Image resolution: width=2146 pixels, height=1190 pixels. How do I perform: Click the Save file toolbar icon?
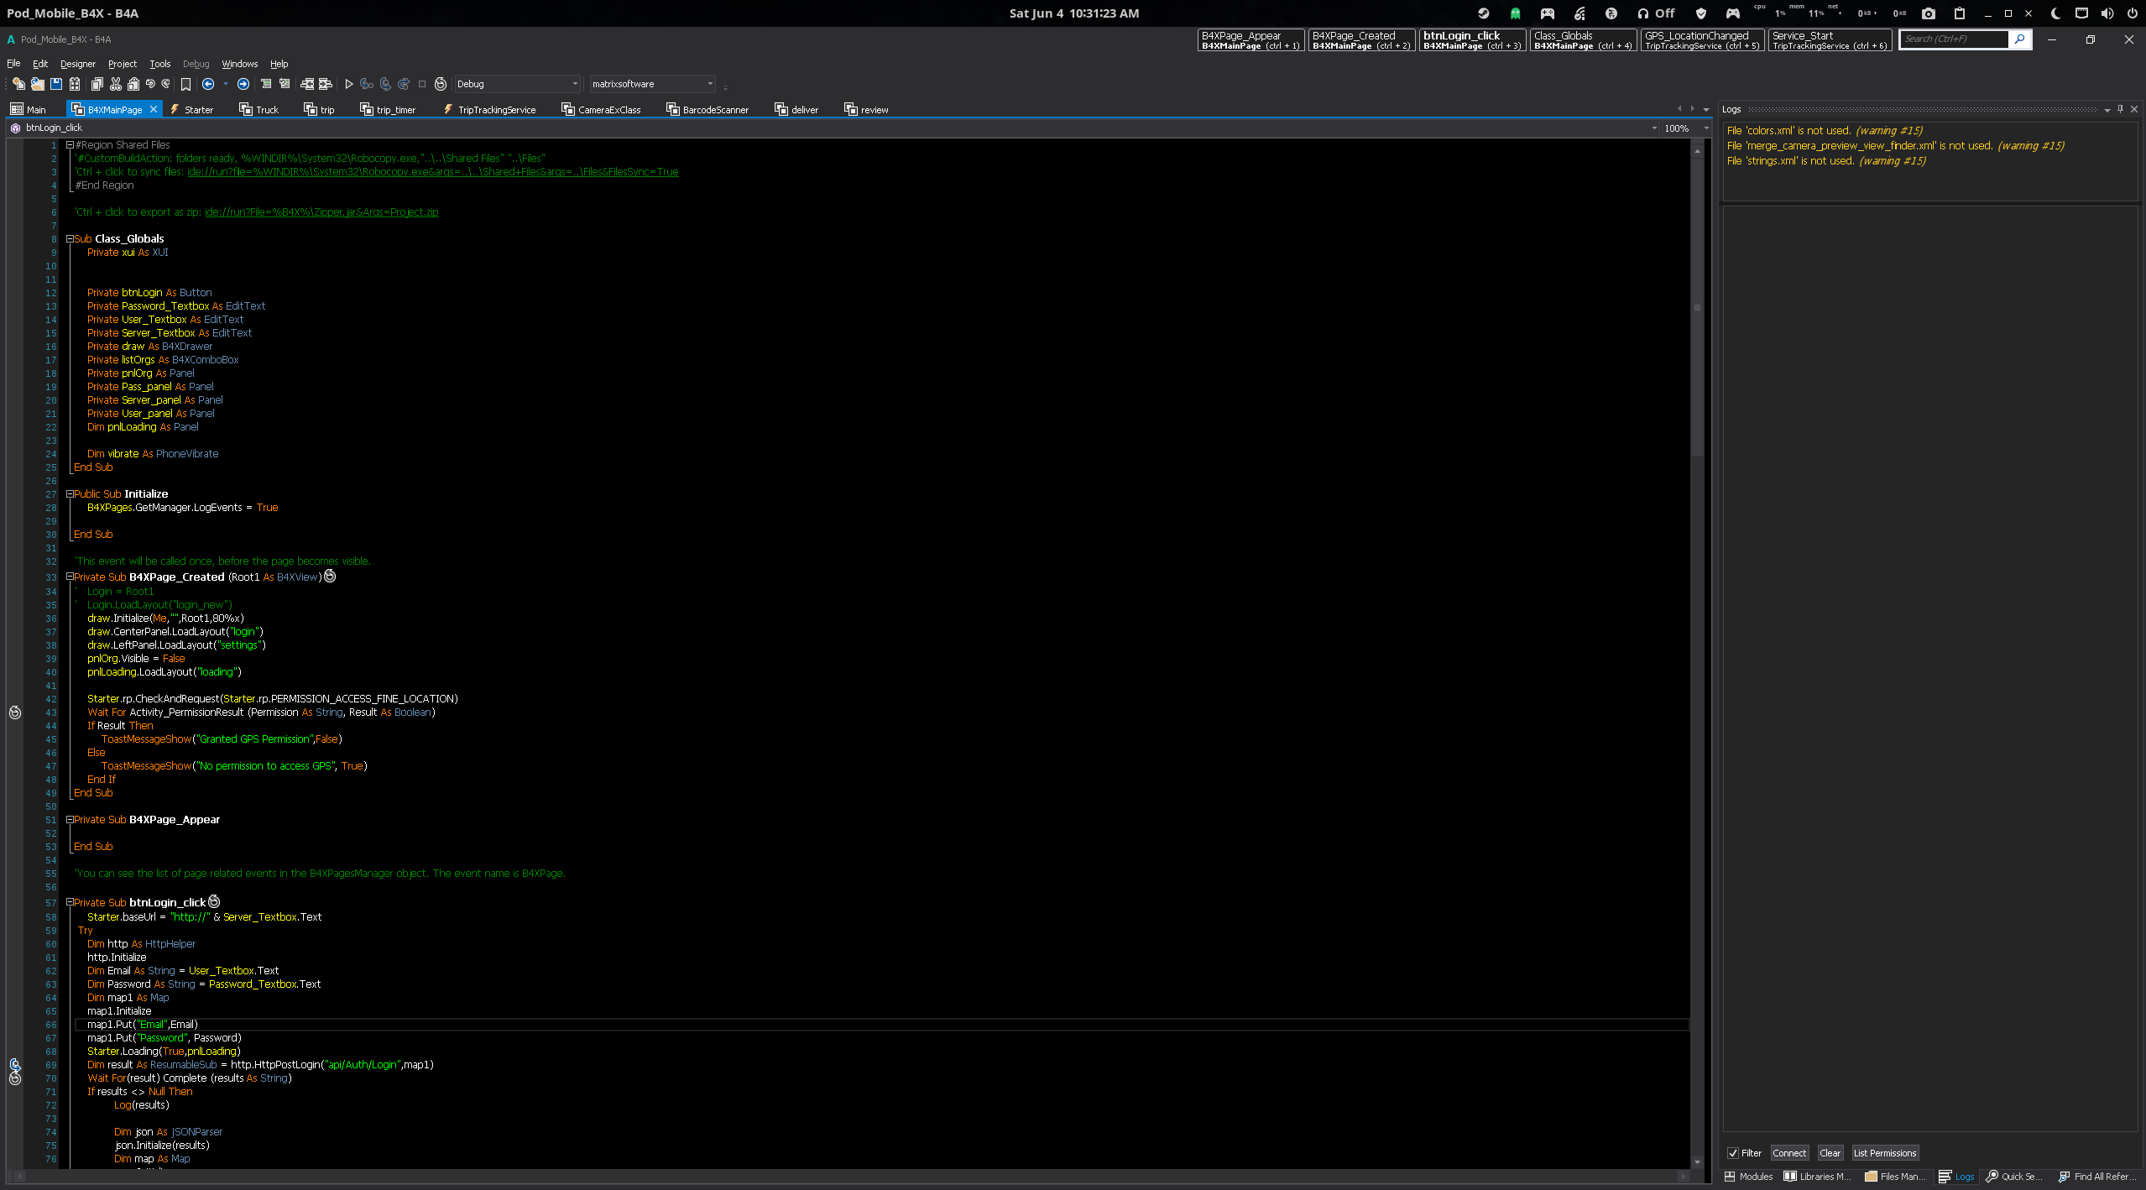click(56, 84)
